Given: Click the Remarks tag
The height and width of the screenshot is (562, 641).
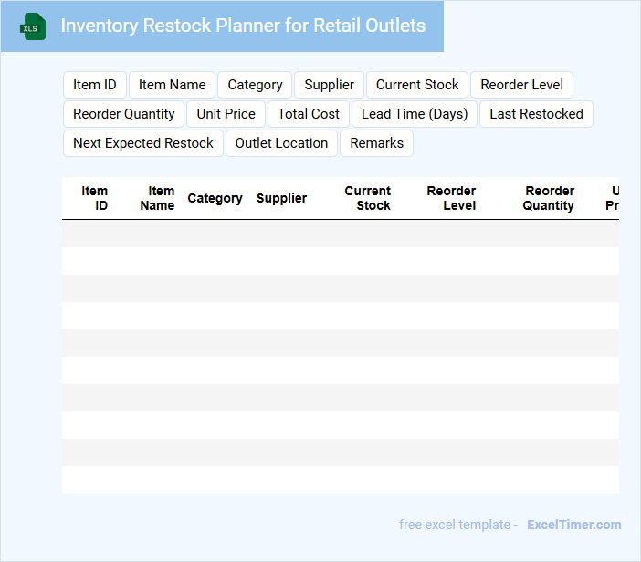Looking at the screenshot, I should pyautogui.click(x=376, y=143).
